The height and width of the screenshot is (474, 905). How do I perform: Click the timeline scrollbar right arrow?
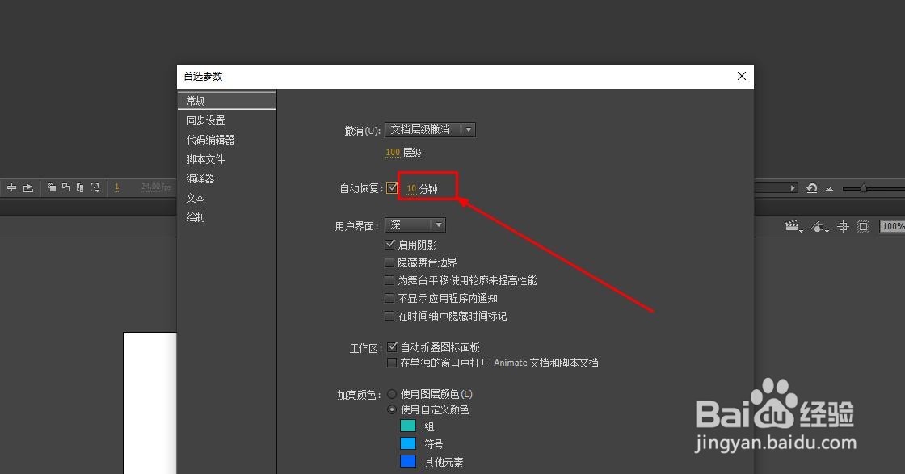coord(793,188)
